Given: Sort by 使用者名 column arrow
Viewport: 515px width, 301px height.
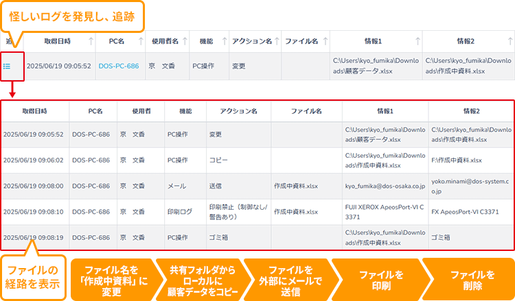Looking at the screenshot, I should point(184,41).
